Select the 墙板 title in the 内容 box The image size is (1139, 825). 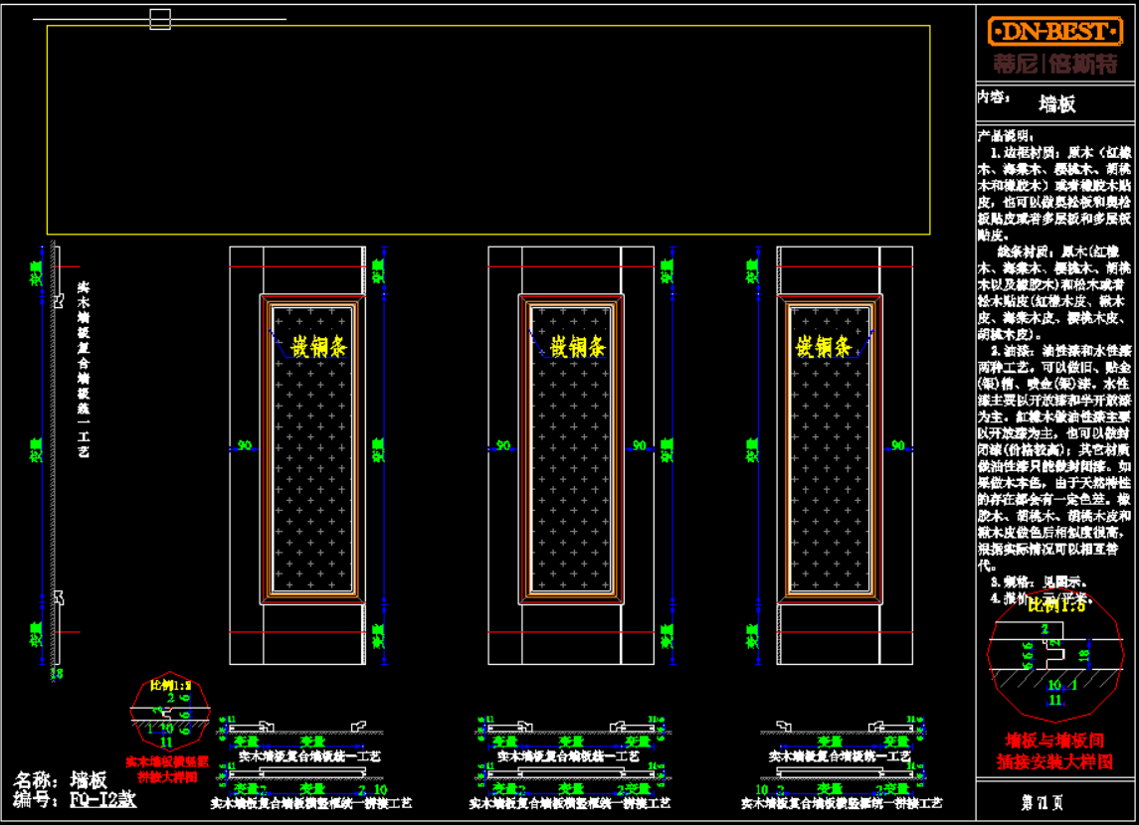[1056, 104]
